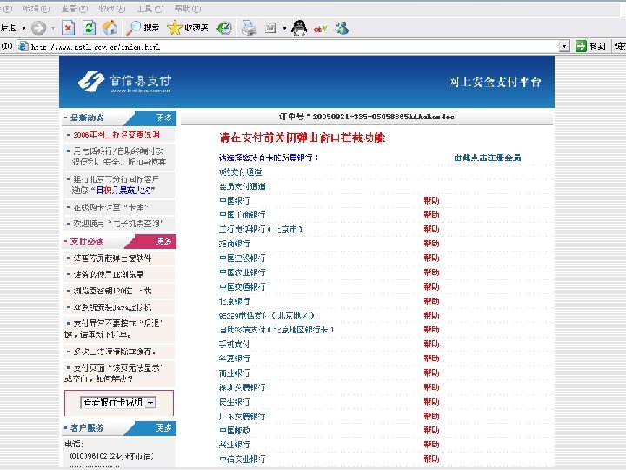Select 中国交通银行 bank link
This screenshot has height=470, width=626.
[x=243, y=287]
